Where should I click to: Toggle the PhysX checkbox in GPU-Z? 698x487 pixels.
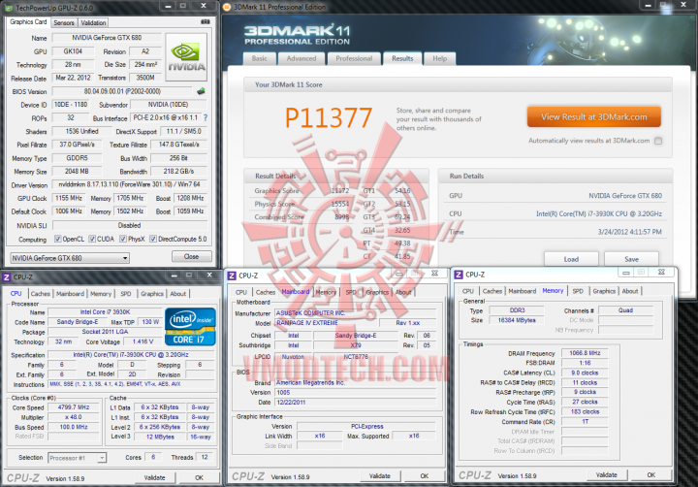point(123,239)
